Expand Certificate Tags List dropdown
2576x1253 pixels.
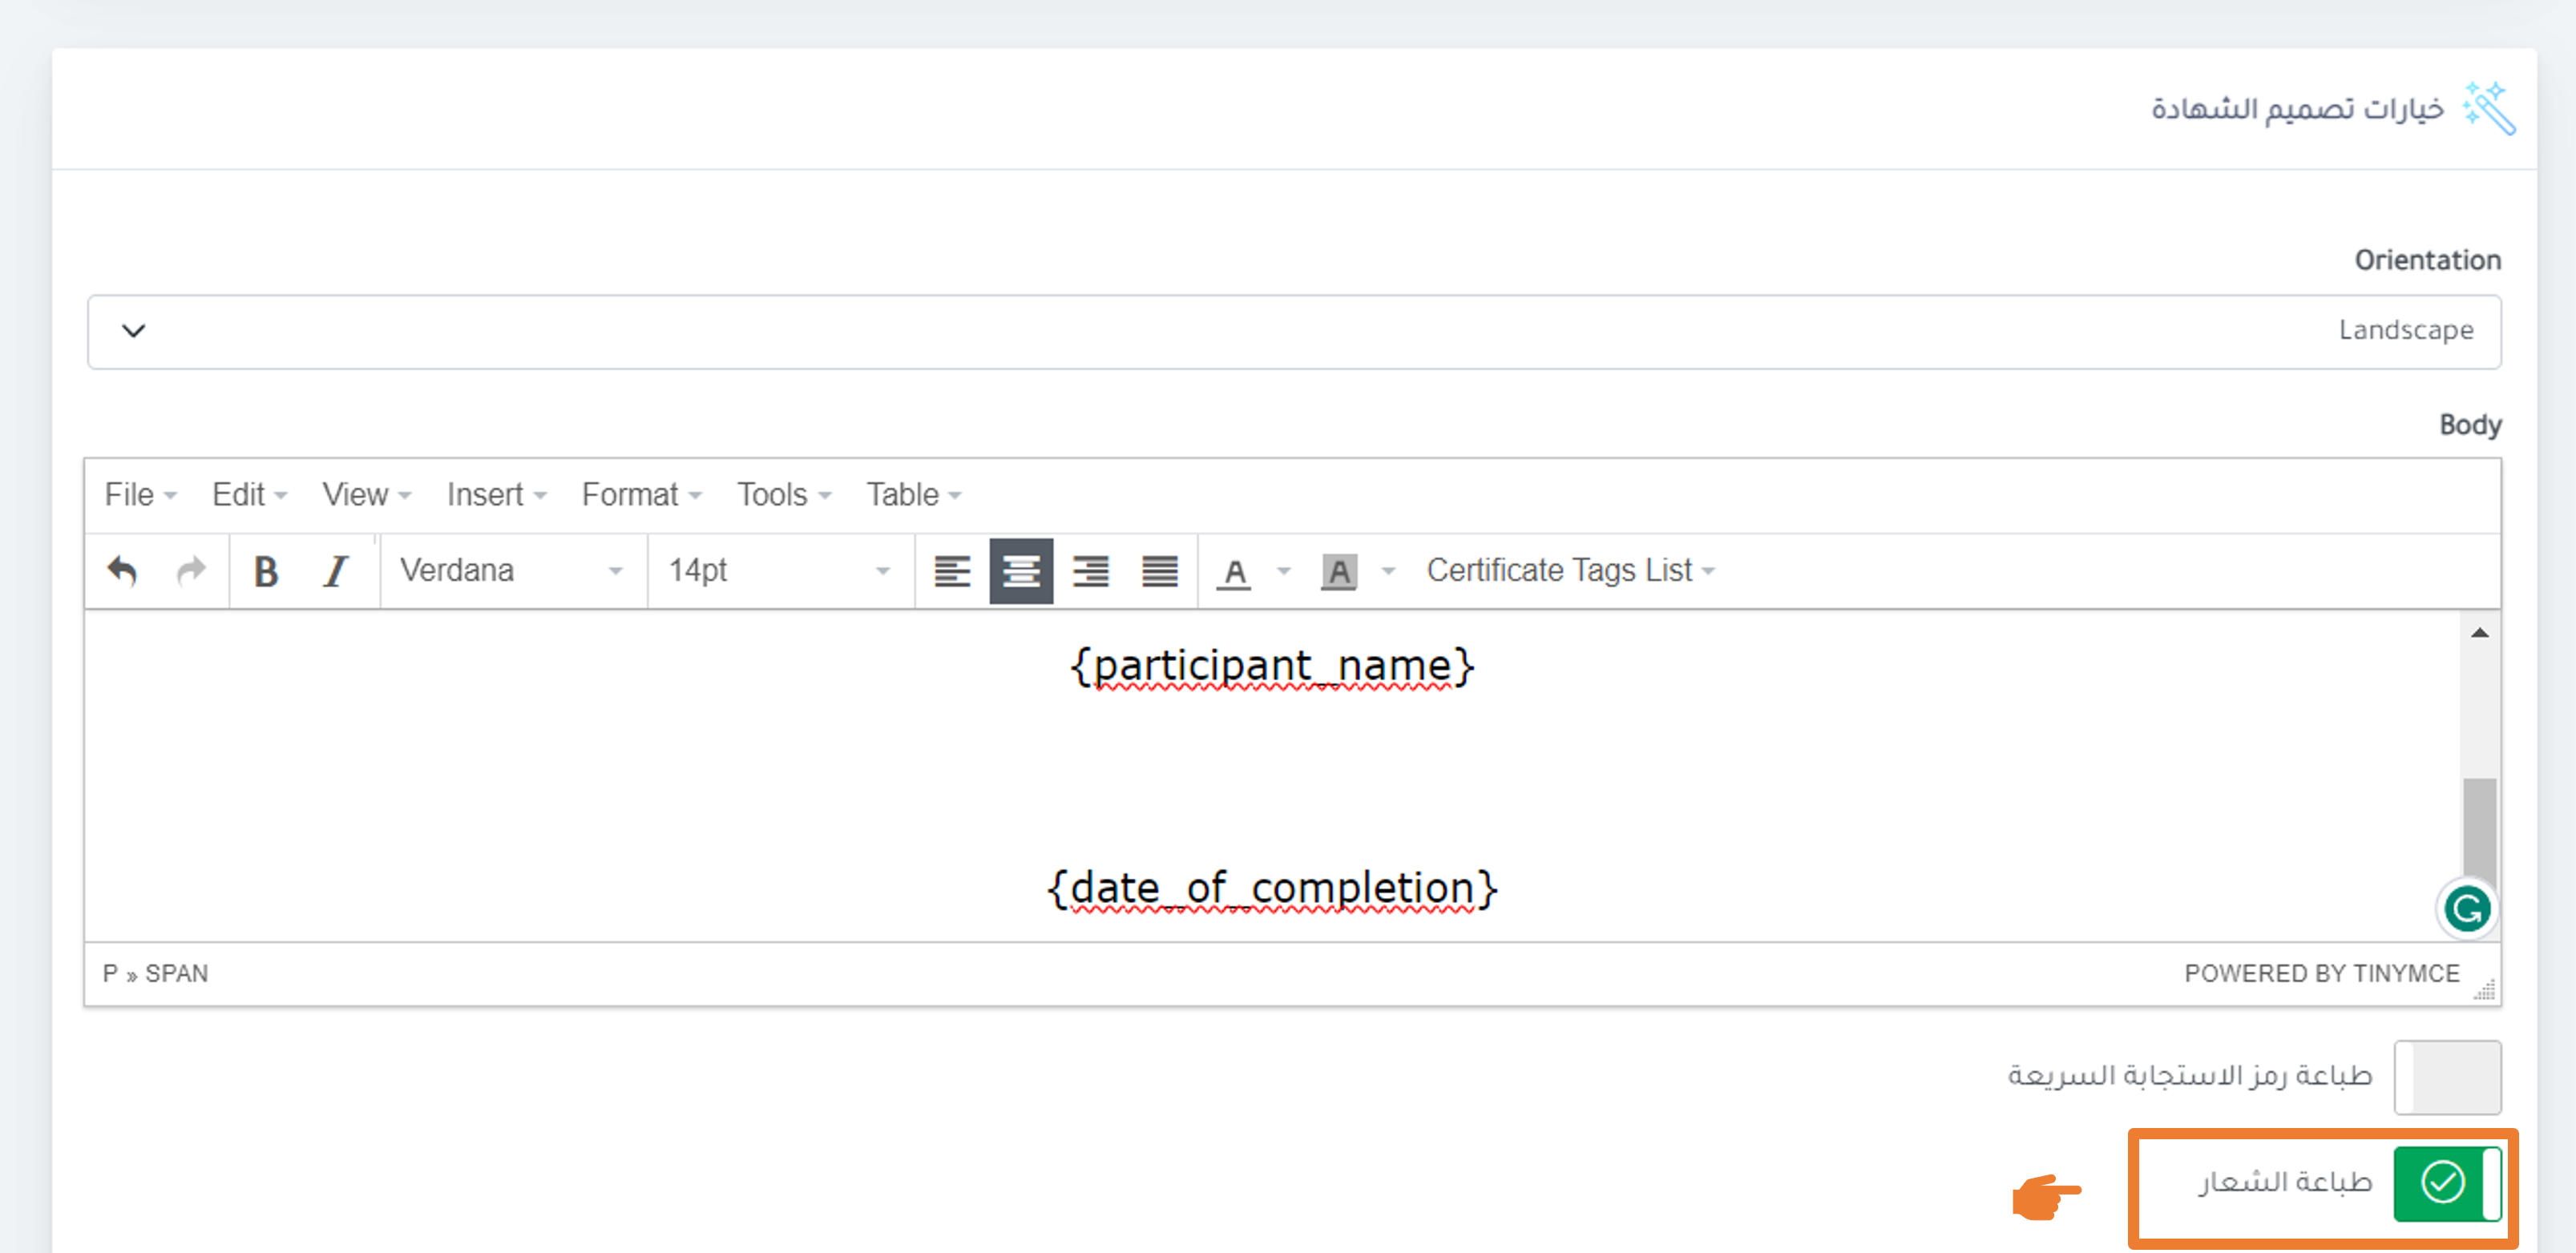1569,570
